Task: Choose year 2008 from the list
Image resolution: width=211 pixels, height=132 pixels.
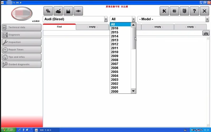Action: click(121, 60)
